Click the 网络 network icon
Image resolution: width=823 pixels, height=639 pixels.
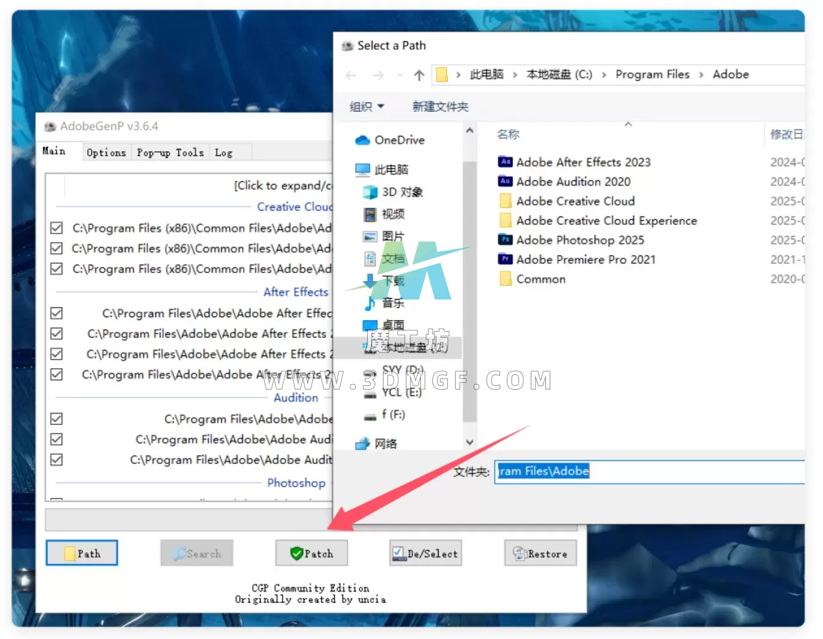point(362,444)
